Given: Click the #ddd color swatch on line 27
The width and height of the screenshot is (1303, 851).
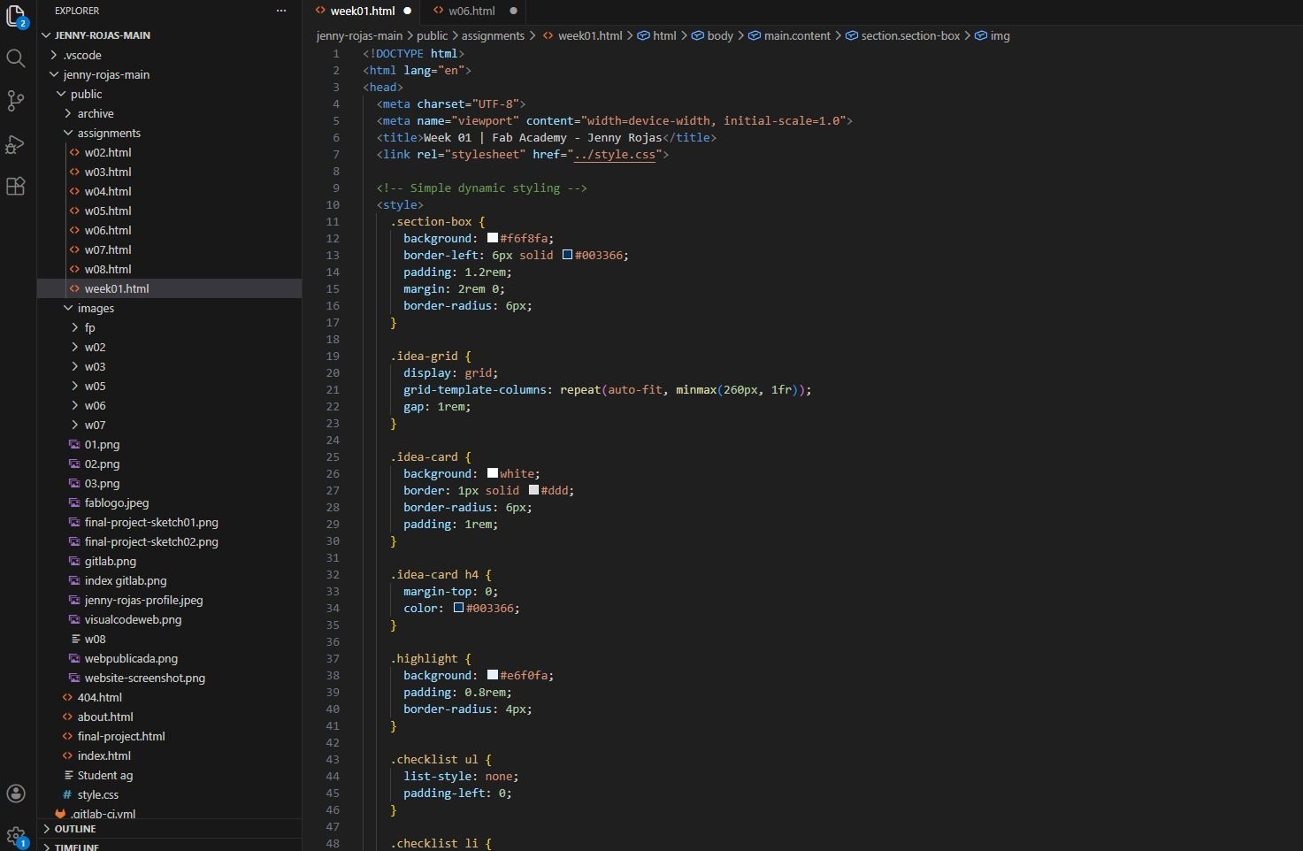Looking at the screenshot, I should pyautogui.click(x=533, y=490).
